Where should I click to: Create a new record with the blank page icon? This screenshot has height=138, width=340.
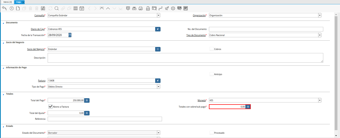(18, 8)
